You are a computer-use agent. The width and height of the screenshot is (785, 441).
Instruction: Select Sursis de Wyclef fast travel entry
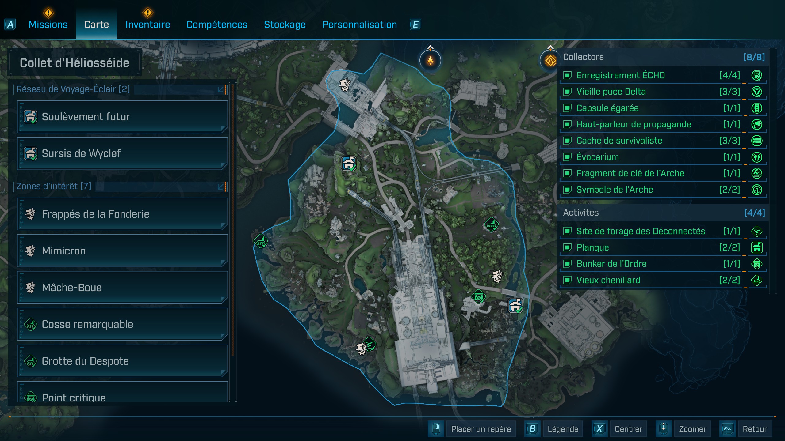click(122, 153)
